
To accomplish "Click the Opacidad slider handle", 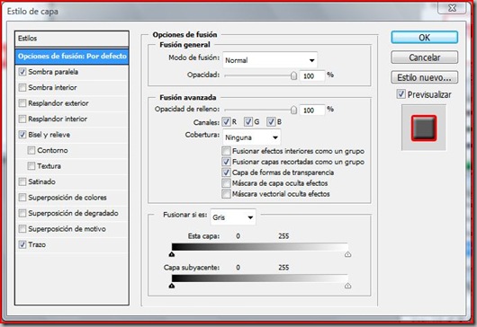I will [293, 75].
